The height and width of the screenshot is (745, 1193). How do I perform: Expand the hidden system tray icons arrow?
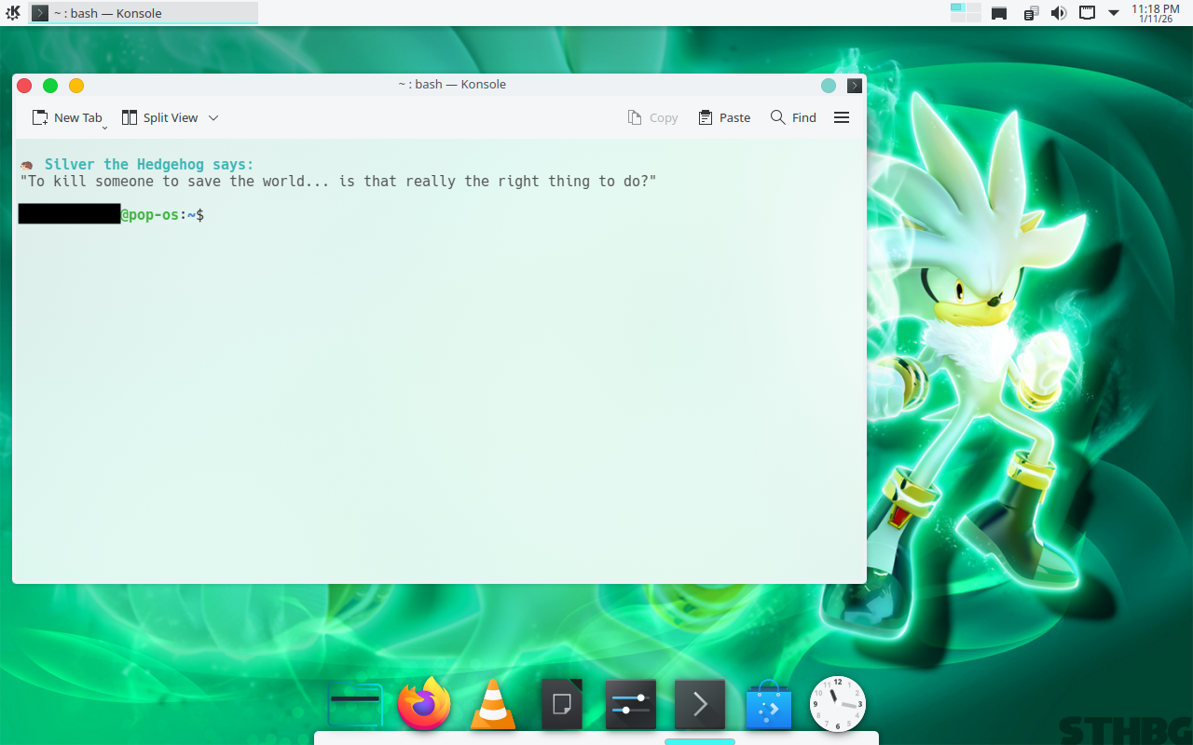pyautogui.click(x=1113, y=13)
